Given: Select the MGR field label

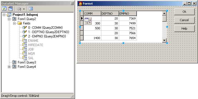Looking at the screenshot, I should (x=31, y=54).
